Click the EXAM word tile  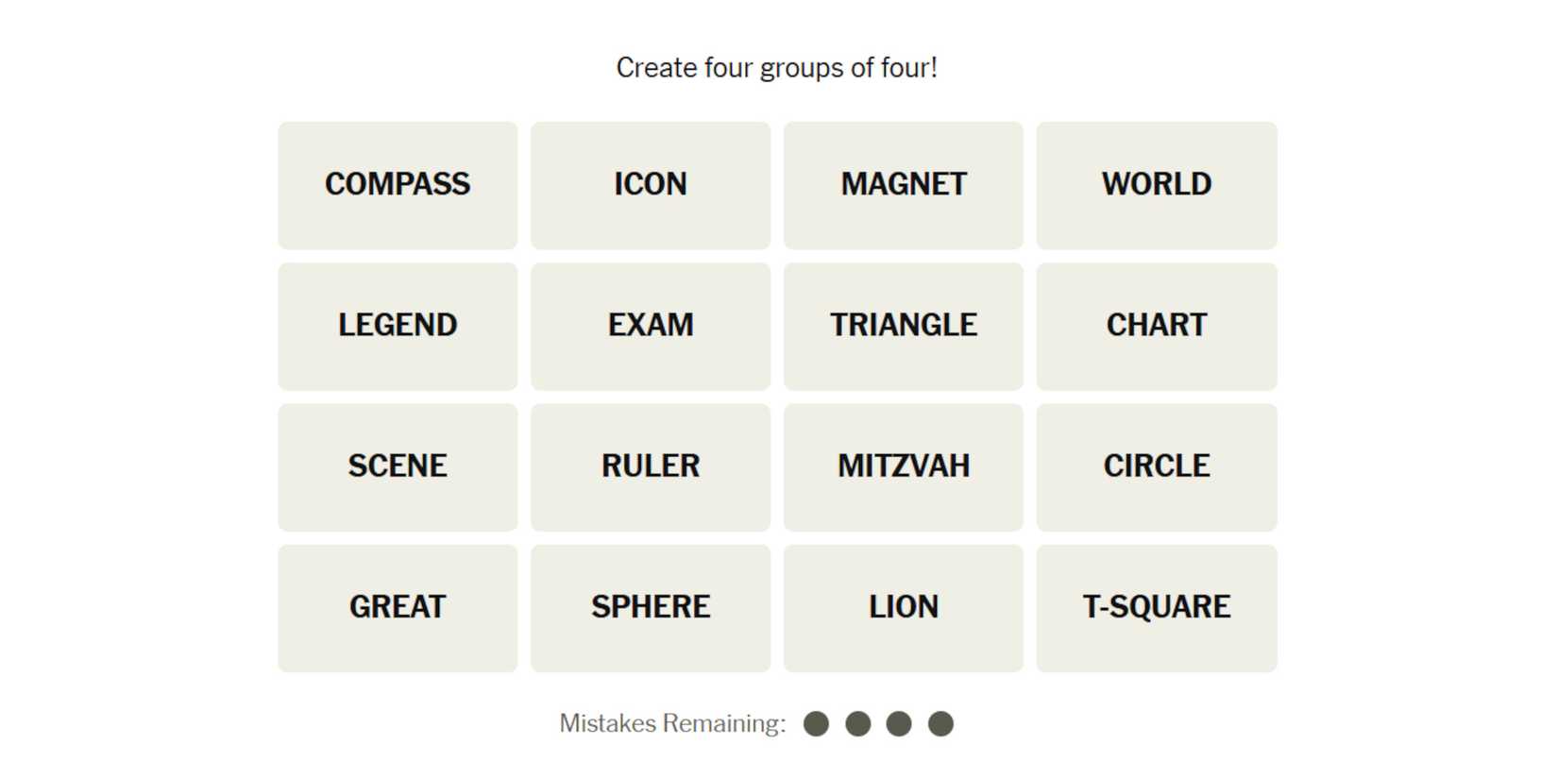pyautogui.click(x=651, y=326)
